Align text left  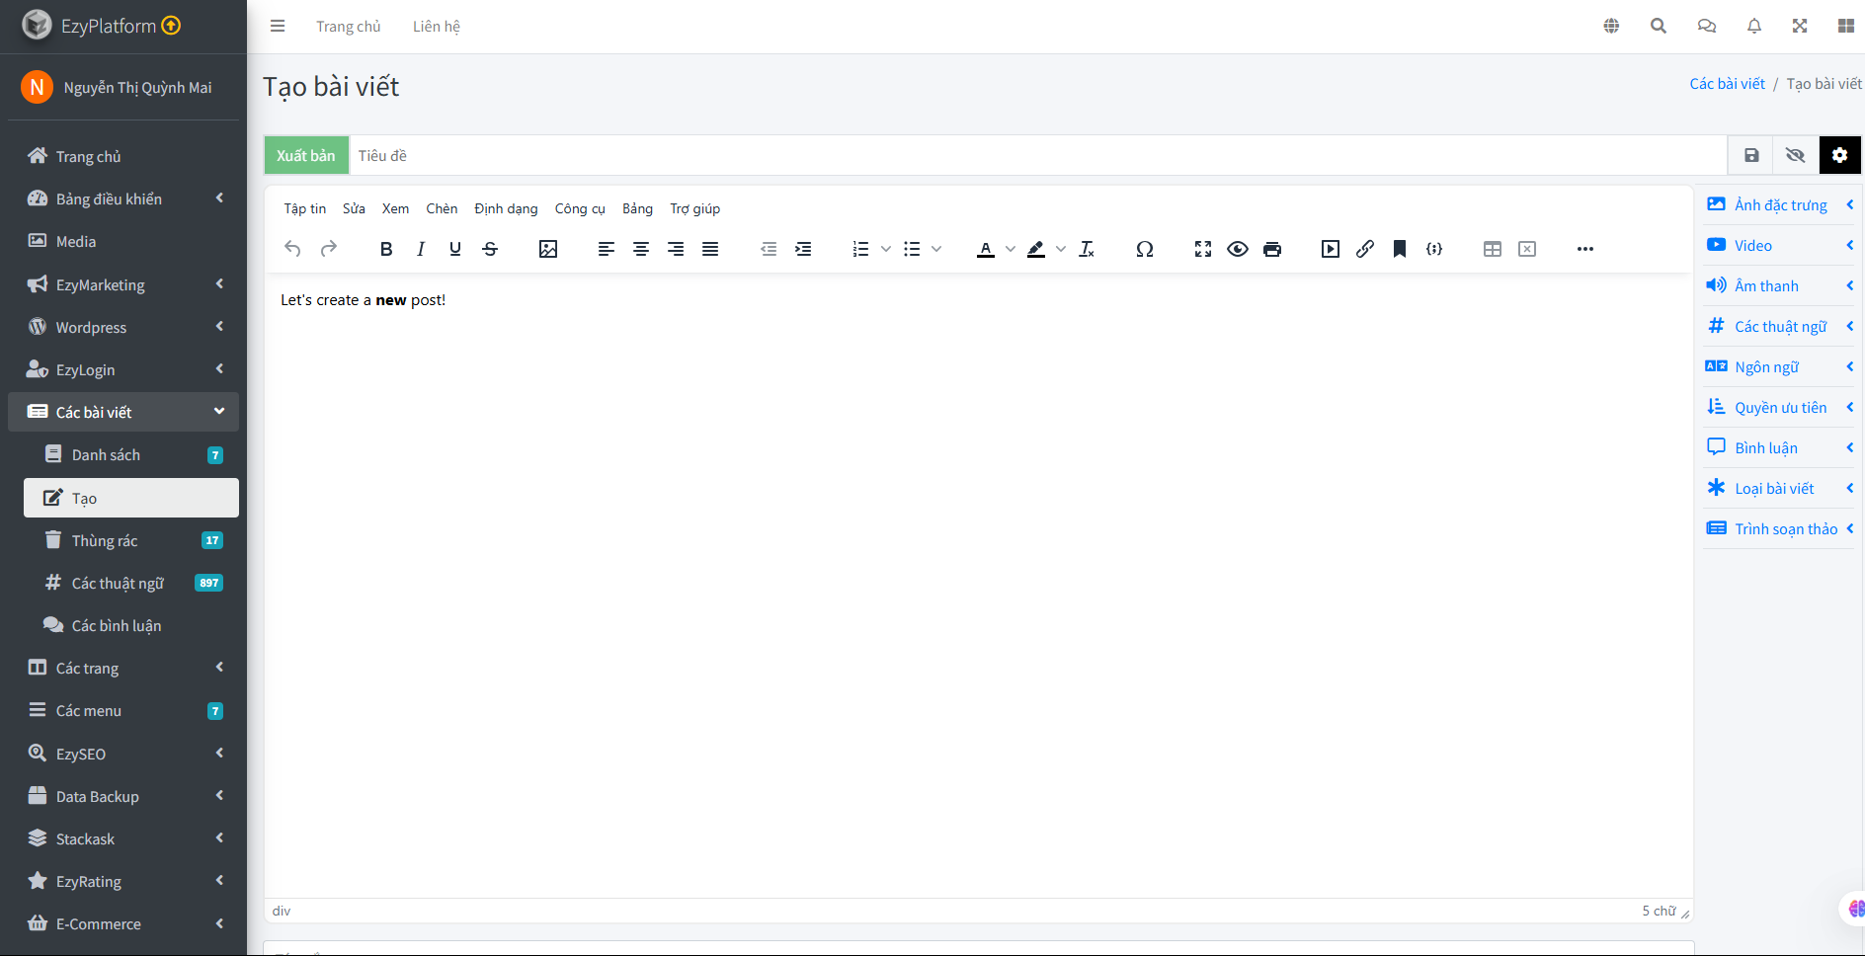point(607,249)
